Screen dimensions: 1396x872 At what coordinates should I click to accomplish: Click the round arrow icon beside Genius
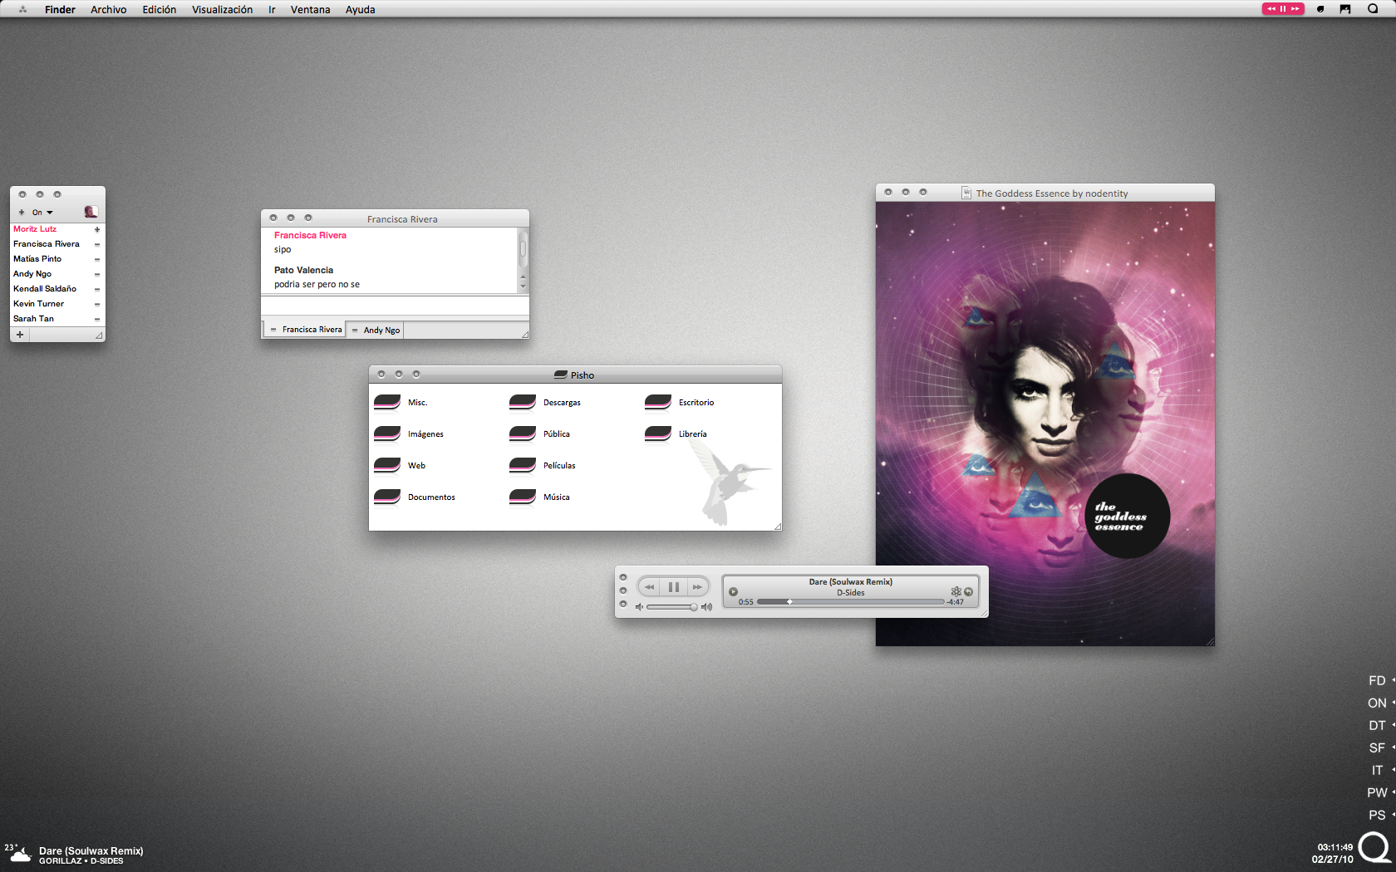[968, 591]
